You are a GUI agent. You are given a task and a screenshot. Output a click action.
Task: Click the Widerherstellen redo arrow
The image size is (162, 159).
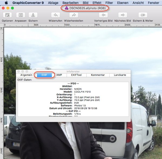(x=74, y=15)
